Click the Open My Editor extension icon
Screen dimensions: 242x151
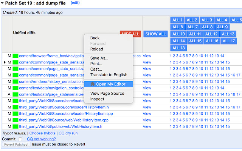[93, 84]
